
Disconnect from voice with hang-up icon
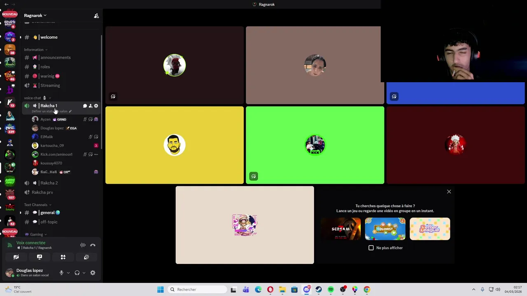(x=93, y=245)
